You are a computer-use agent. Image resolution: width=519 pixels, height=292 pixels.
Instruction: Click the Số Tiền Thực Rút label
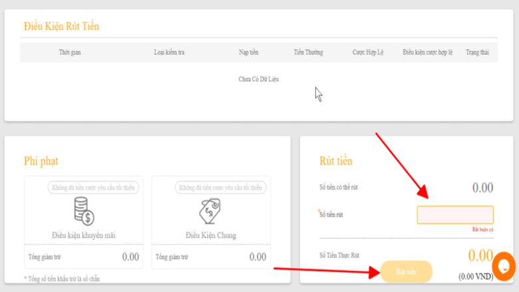[x=339, y=255]
